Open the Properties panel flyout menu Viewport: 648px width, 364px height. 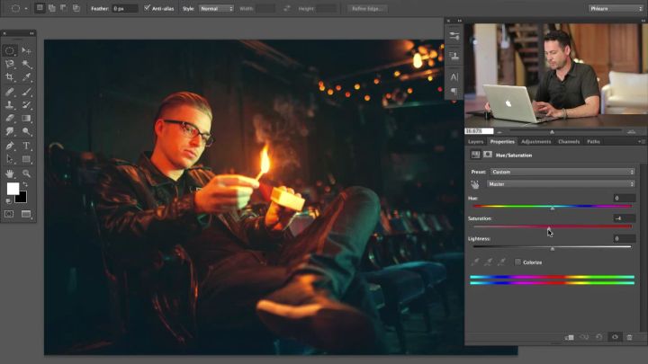click(641, 142)
